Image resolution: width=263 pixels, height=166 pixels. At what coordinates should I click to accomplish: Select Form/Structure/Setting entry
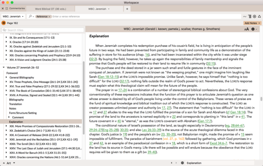(x=23, y=113)
